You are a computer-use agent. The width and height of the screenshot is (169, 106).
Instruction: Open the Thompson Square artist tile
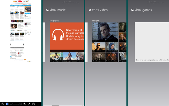[56, 57]
